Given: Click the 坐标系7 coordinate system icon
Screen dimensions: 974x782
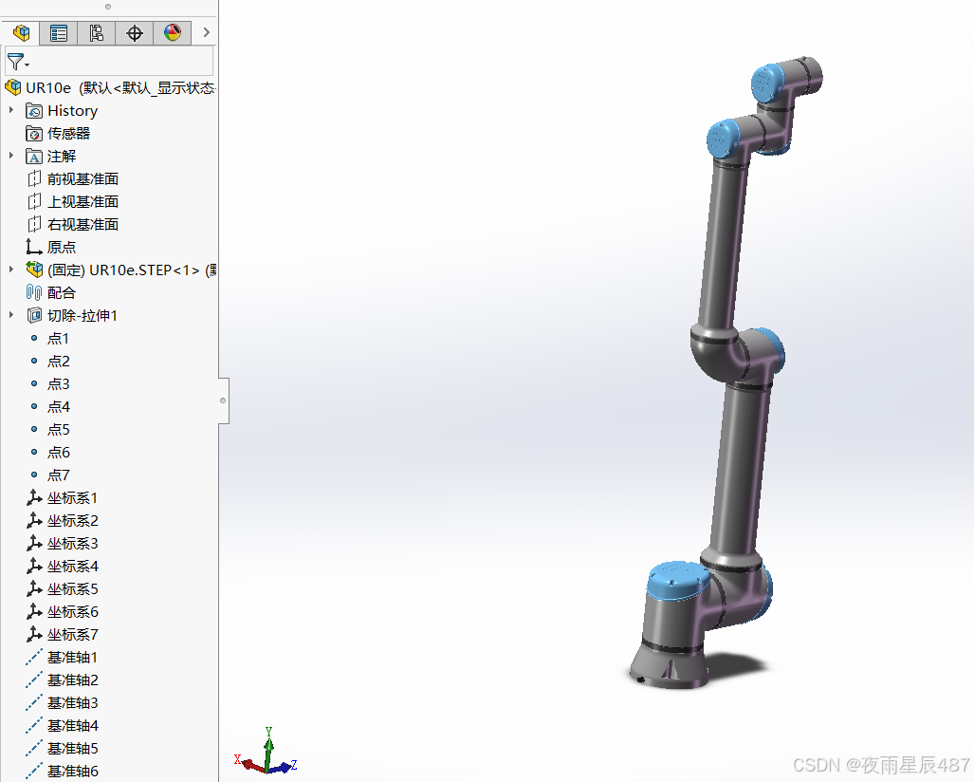Looking at the screenshot, I should [x=34, y=635].
